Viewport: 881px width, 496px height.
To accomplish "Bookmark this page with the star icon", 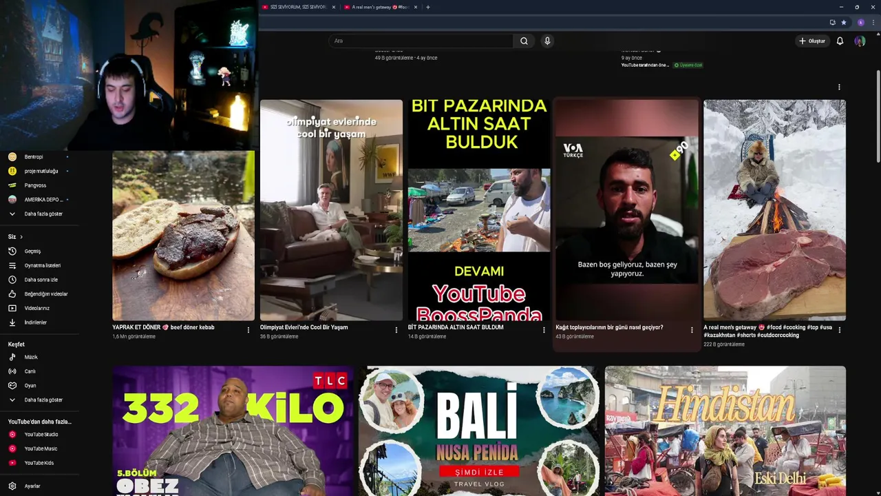I will coord(844,22).
